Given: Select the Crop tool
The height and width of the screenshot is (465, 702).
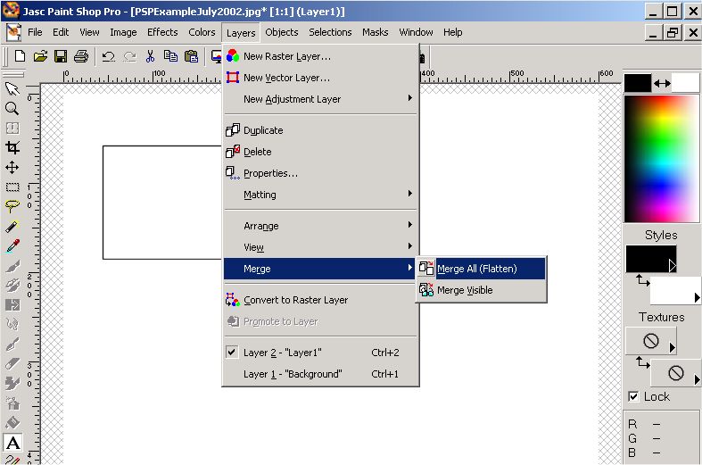Looking at the screenshot, I should [12, 148].
